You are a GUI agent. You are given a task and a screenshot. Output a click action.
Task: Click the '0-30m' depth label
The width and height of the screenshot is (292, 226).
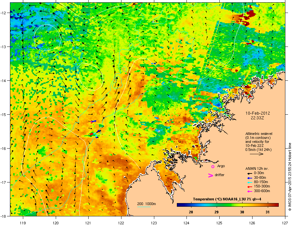point(259,173)
